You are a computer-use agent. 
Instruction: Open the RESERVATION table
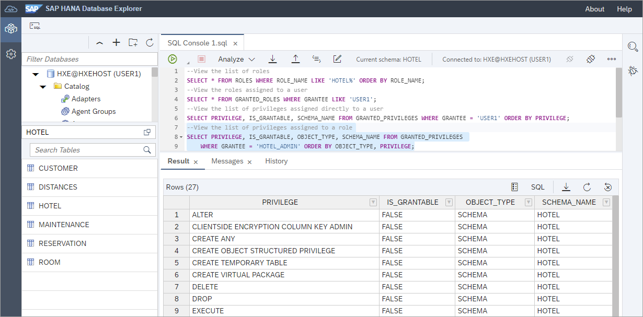(89, 243)
